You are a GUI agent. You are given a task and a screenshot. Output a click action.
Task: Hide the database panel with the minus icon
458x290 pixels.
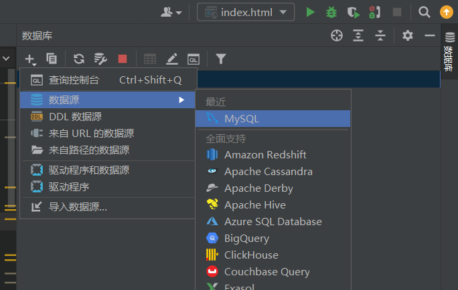pos(430,35)
